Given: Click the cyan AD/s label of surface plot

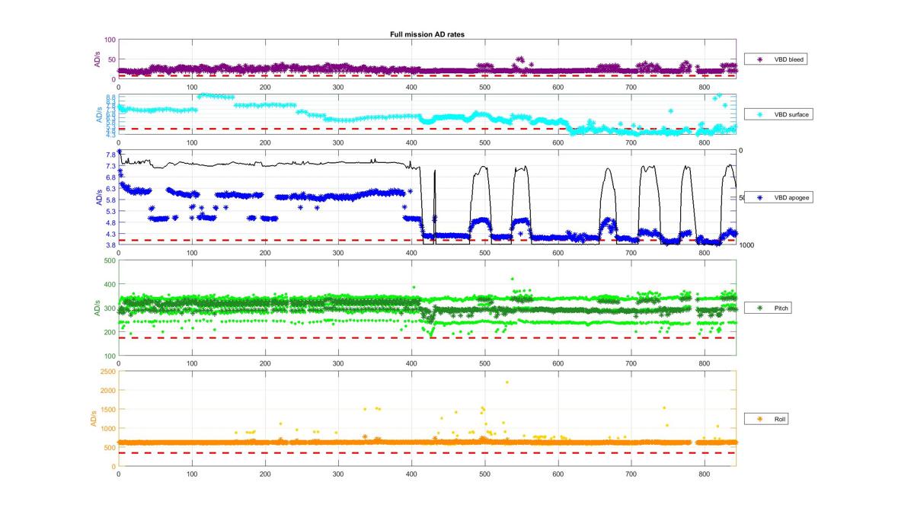Looking at the screenshot, I should [x=100, y=114].
